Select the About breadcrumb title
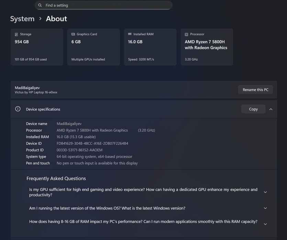 tap(56, 19)
